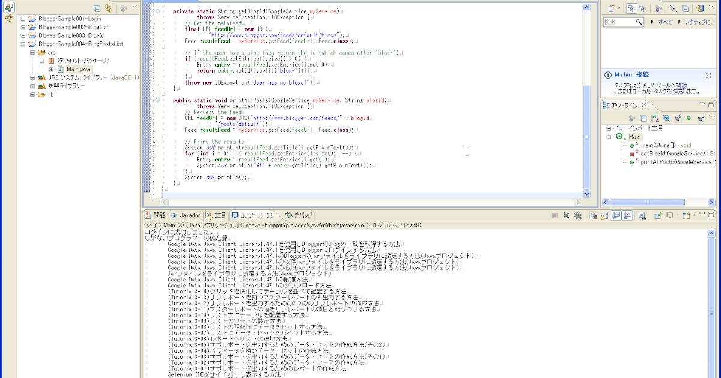This screenshot has width=721, height=378.
Task: Click the すべて working set link
Action: point(665,22)
